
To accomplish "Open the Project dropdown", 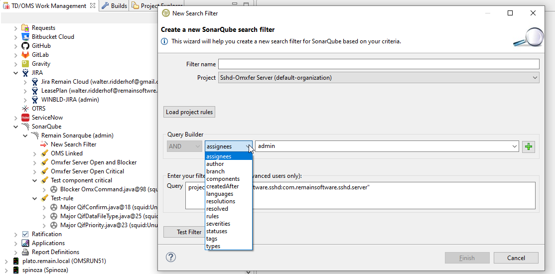I will [535, 78].
